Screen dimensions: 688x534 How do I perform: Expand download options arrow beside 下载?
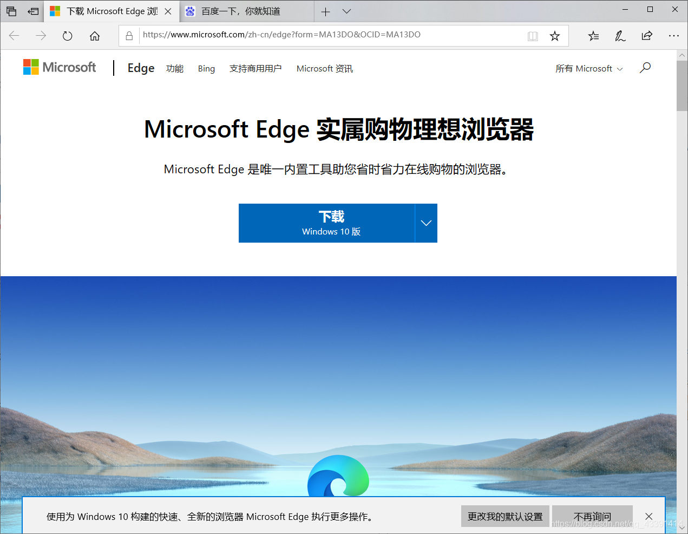coord(426,223)
